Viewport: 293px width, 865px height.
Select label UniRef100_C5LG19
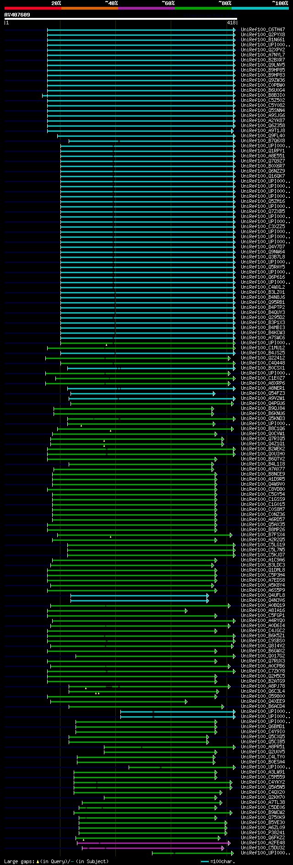coord(263,545)
